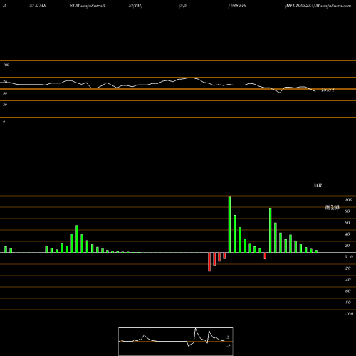The height and width of the screenshot is (356, 356).
Task: Click the value 5 in mini chart
Action: [x=228, y=337]
